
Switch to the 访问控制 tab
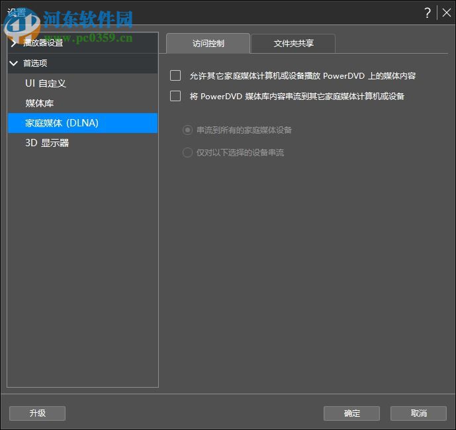coord(208,43)
